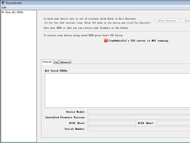Focus the ECID (Hex) field
The height and width of the screenshot is (143, 190).
tap(173, 123)
